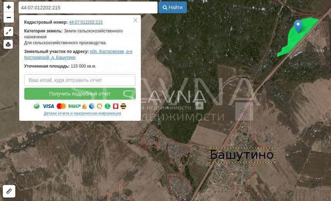Focus the cadastral number search field

88,8
